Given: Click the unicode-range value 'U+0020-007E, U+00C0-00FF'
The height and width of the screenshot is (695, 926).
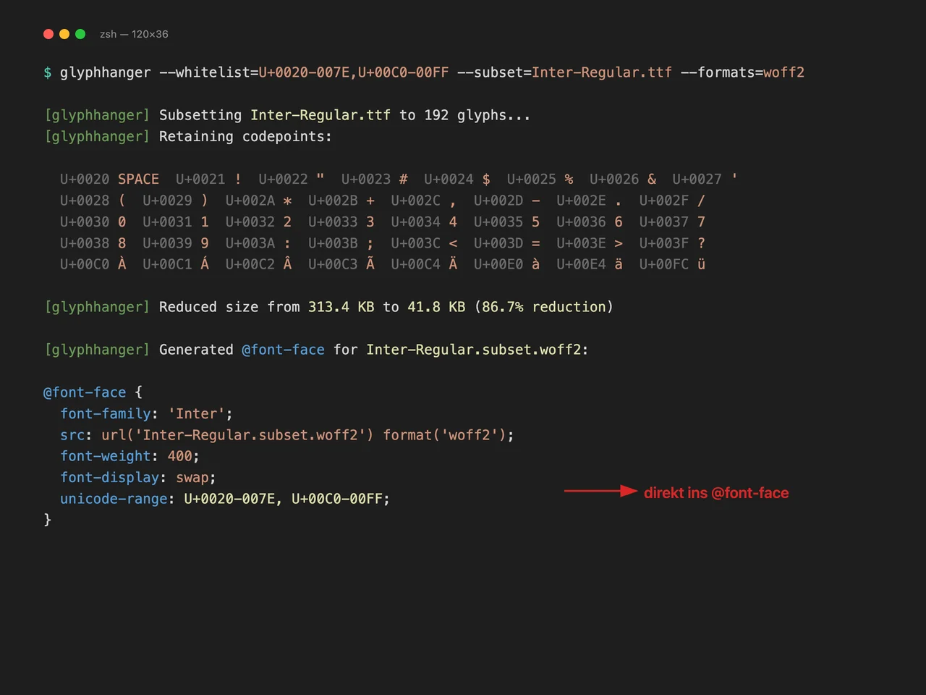Looking at the screenshot, I should click(x=284, y=499).
